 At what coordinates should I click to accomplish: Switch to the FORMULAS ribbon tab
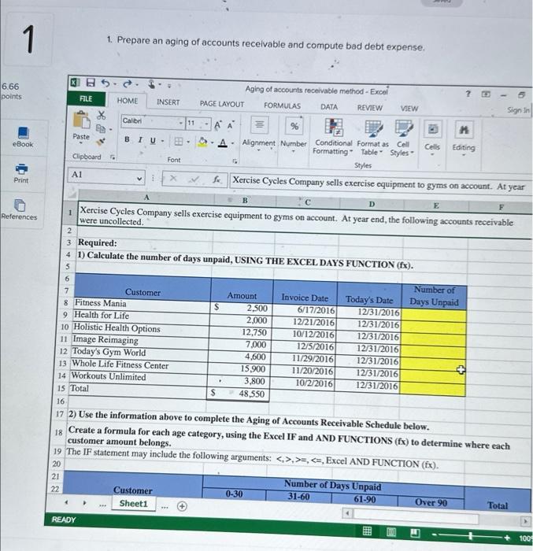tap(283, 105)
